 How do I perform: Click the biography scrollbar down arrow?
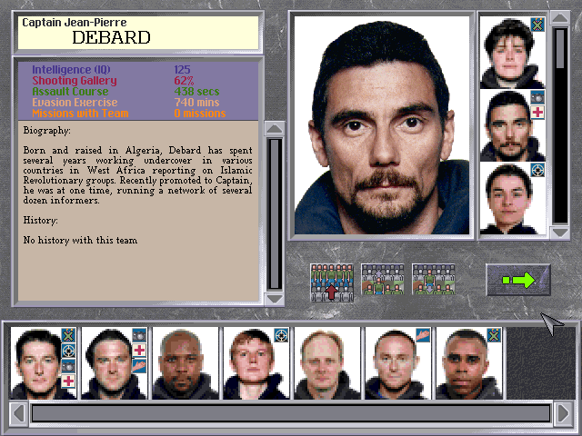(275, 299)
